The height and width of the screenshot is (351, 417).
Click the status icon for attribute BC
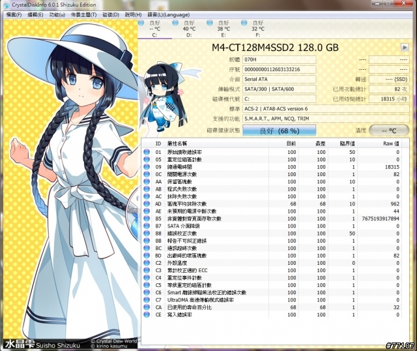point(147,248)
